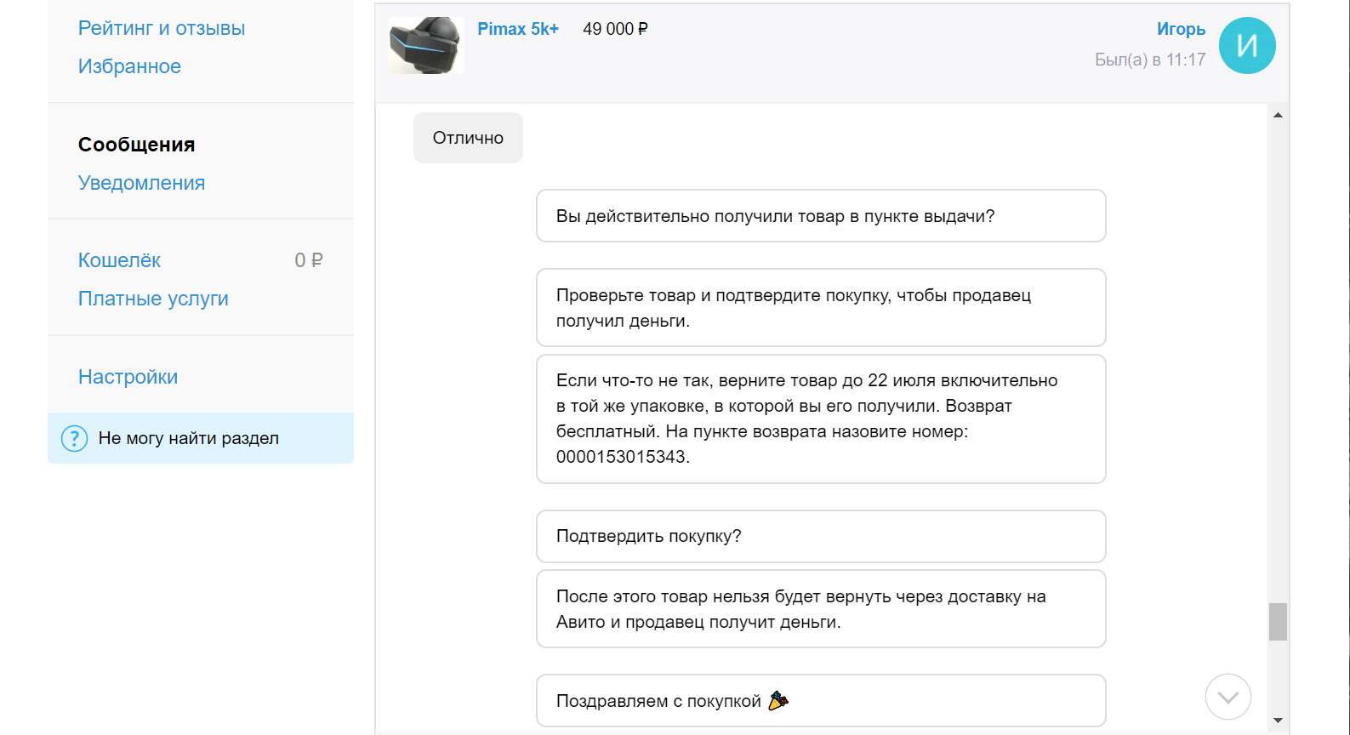Click the chat scrollbar up arrow

point(1278,115)
